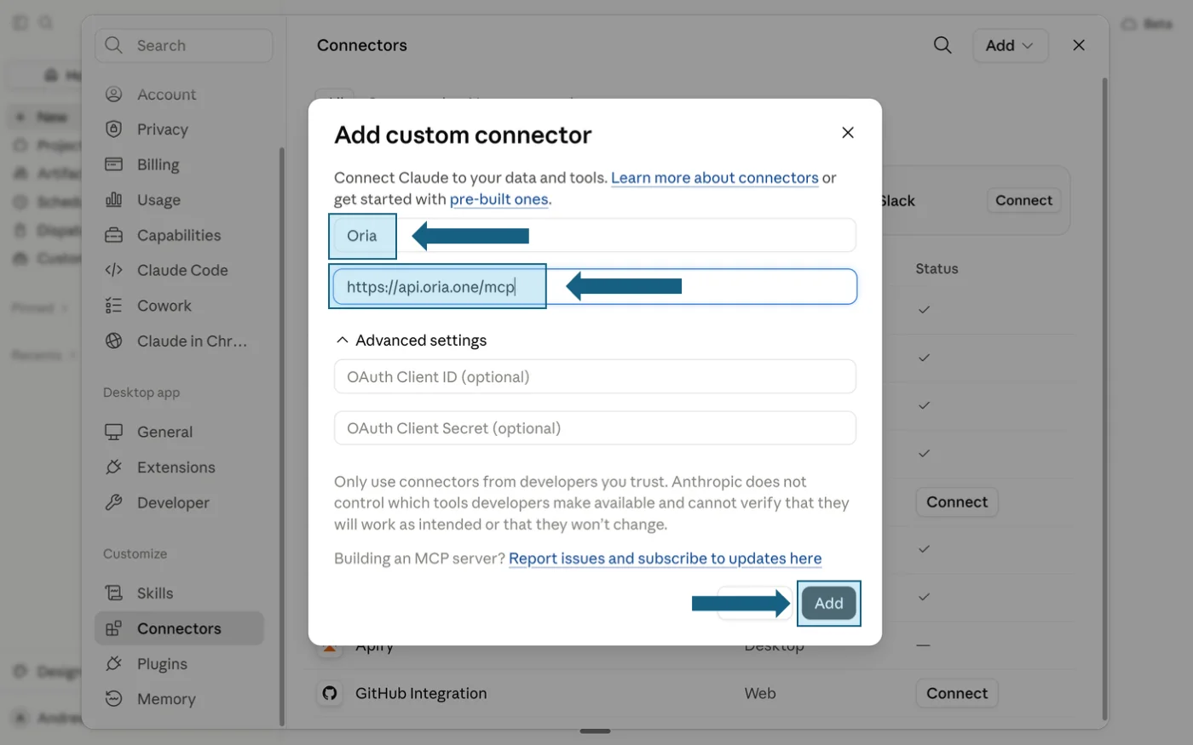Click the Extensions plug icon
Image resolution: width=1193 pixels, height=745 pixels.
113,467
